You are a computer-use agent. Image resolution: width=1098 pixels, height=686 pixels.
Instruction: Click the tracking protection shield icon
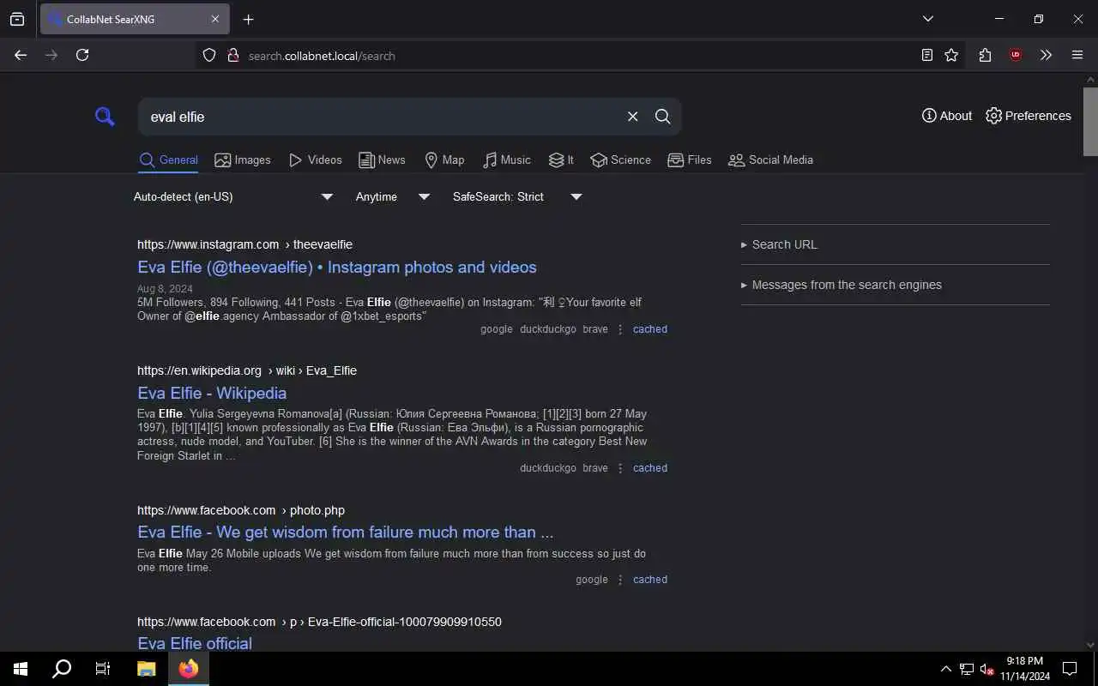point(209,55)
